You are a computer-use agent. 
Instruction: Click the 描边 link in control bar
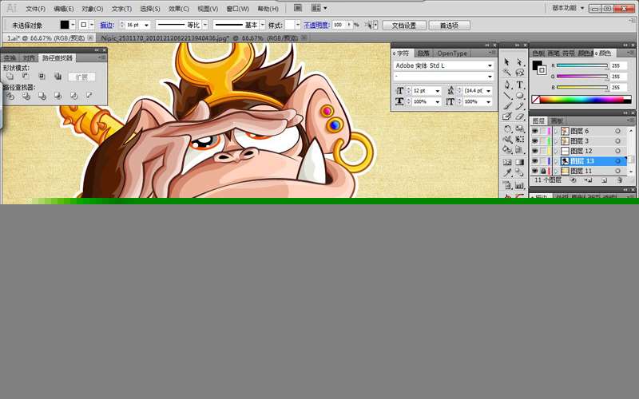pos(107,26)
